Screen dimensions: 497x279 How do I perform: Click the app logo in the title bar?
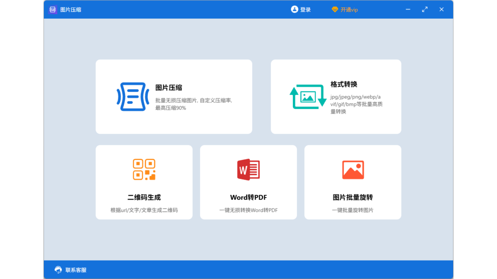coord(52,9)
